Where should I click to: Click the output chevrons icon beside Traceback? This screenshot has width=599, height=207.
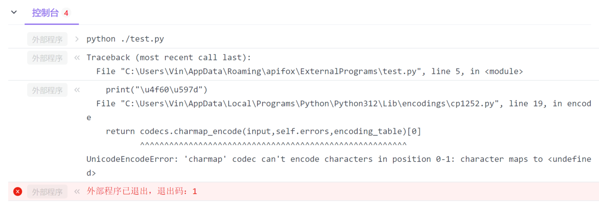77,58
